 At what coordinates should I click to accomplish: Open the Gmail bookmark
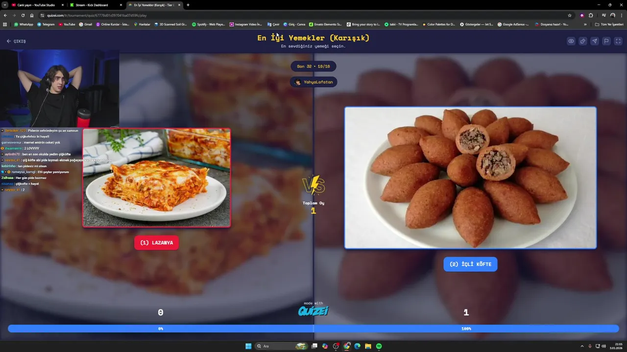86,24
